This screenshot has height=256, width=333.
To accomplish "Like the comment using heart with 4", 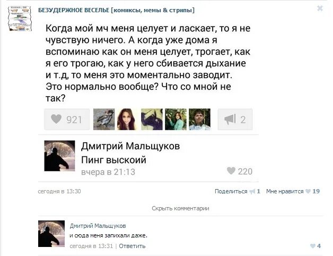I will pos(315,246).
